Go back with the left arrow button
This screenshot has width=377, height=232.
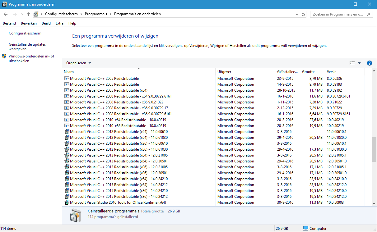pyautogui.click(x=6, y=14)
